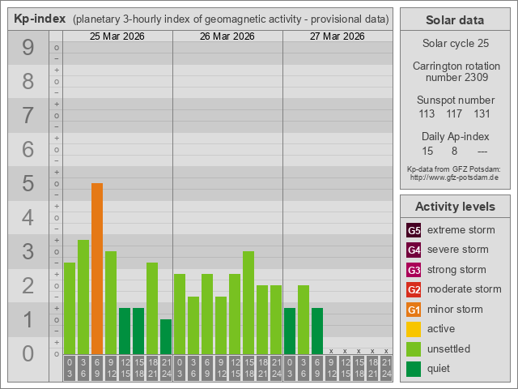Click the Solar data panel heading
Viewport: 518px width, 389px height.
pos(454,20)
